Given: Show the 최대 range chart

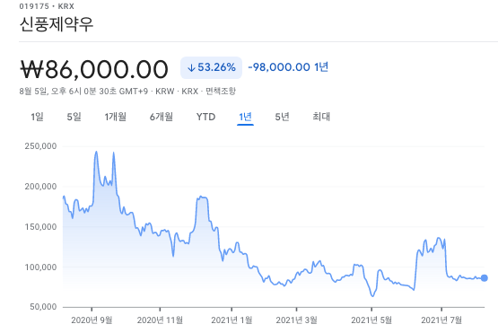Looking at the screenshot, I should 321,117.
